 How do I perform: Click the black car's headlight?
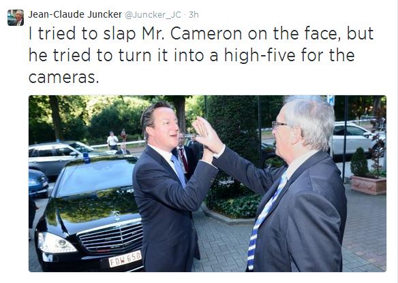57,243
